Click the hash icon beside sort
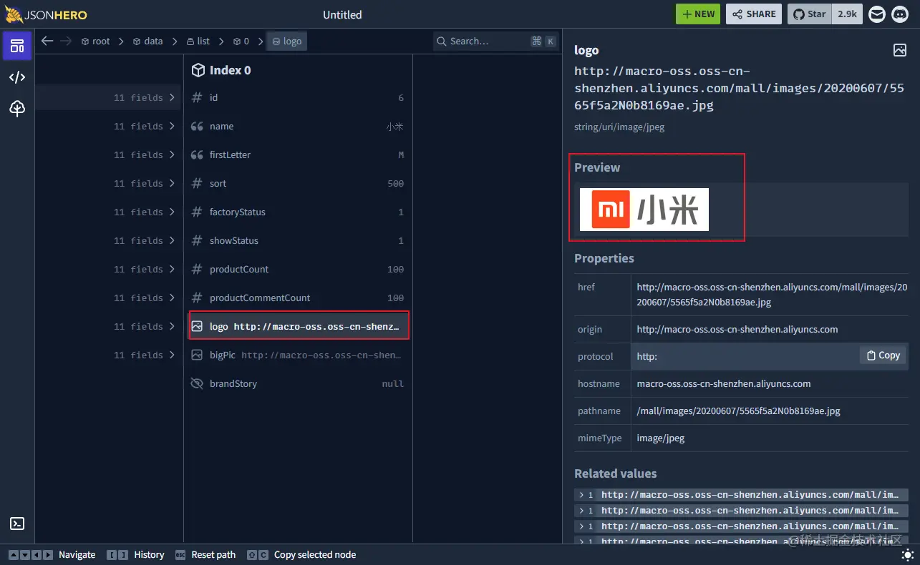The width and height of the screenshot is (920, 565). 197,183
